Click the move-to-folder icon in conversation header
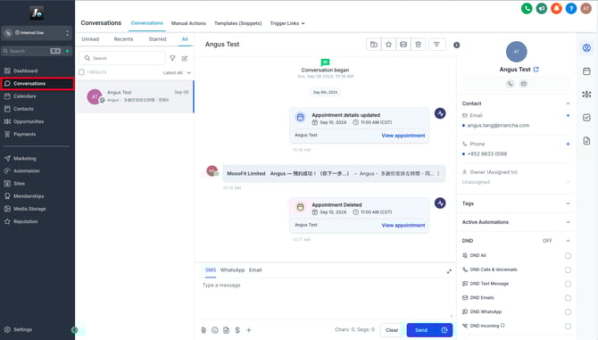Image resolution: width=598 pixels, height=340 pixels. pyautogui.click(x=374, y=45)
